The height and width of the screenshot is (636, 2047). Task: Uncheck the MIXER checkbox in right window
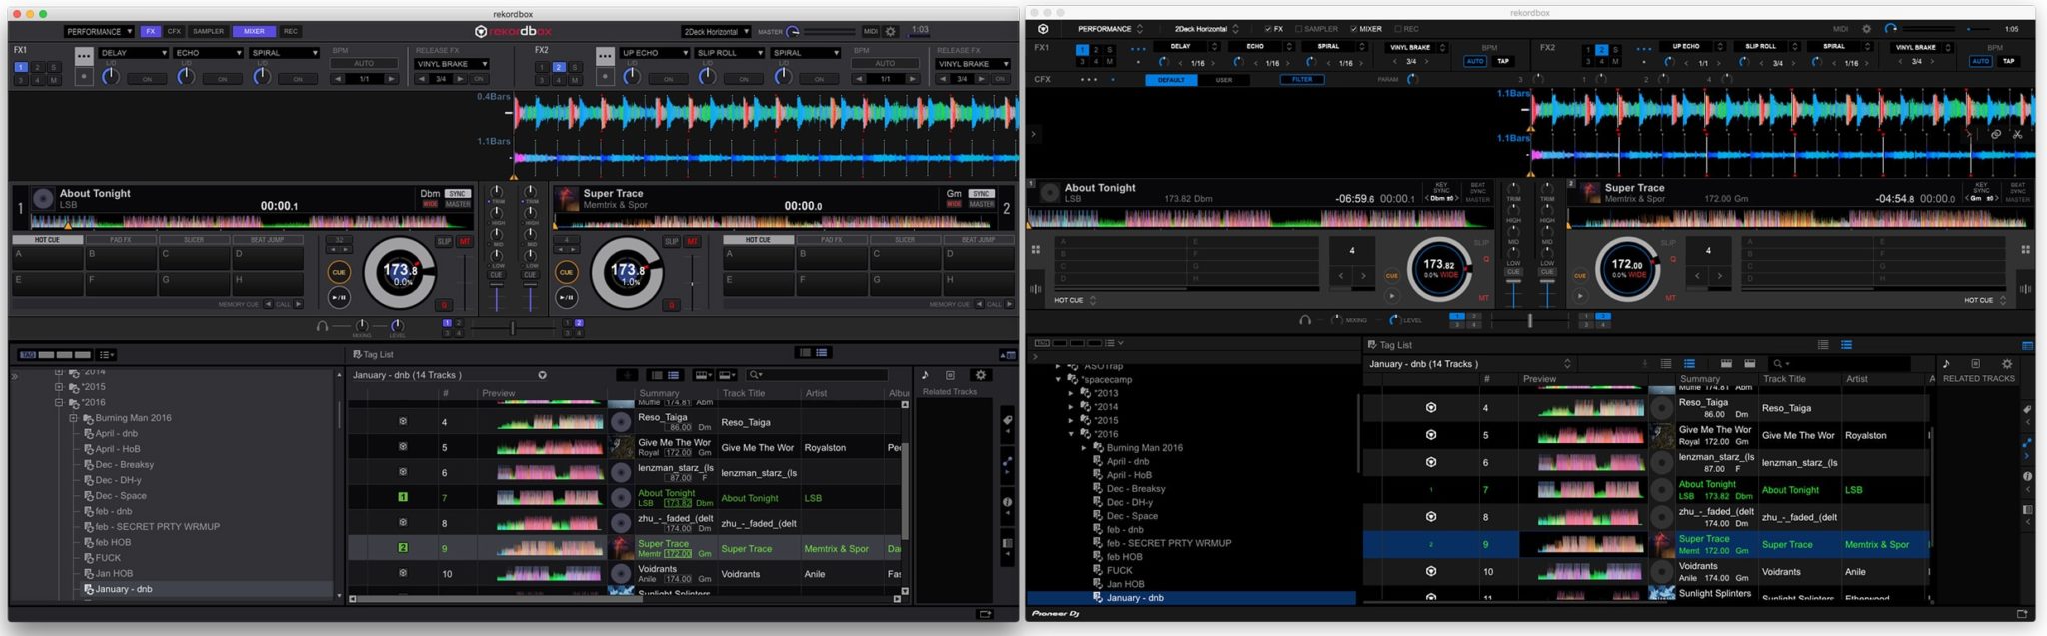click(1354, 29)
